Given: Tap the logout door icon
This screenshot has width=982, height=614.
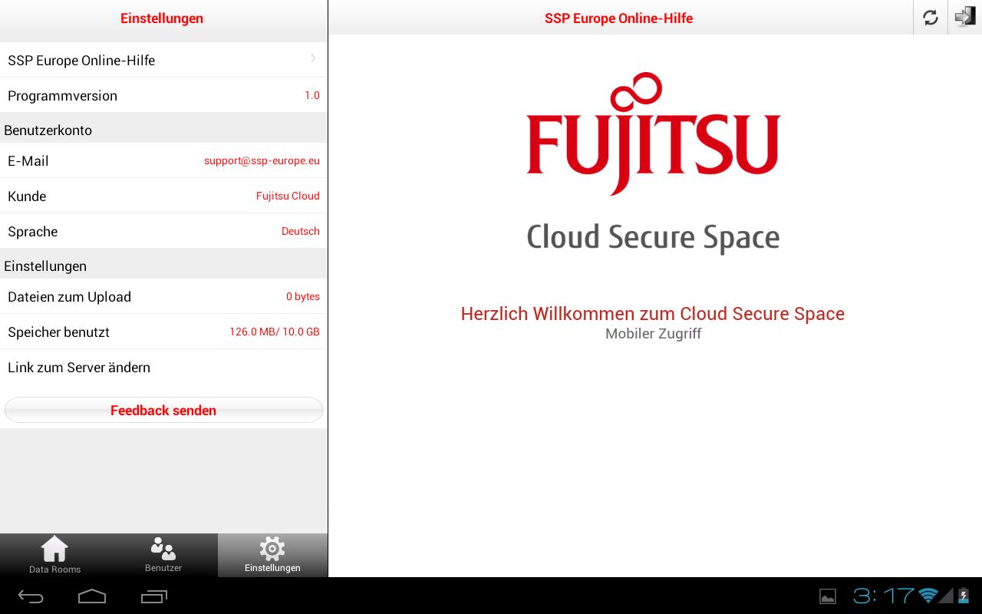Looking at the screenshot, I should tap(964, 17).
